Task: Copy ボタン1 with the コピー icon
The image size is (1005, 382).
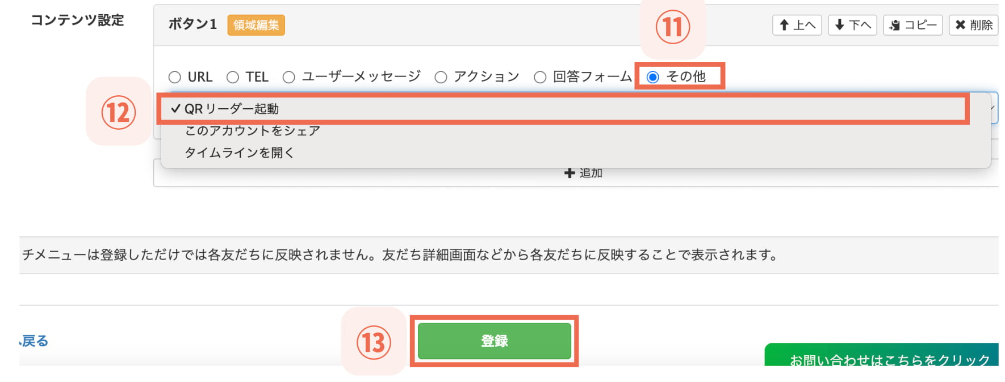Action: pos(912,24)
